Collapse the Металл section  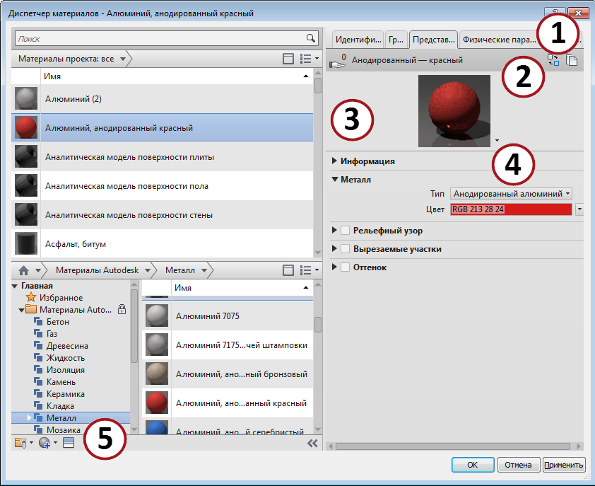point(335,179)
